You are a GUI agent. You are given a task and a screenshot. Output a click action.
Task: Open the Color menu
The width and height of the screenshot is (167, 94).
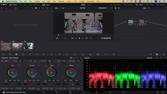click(75, 1)
